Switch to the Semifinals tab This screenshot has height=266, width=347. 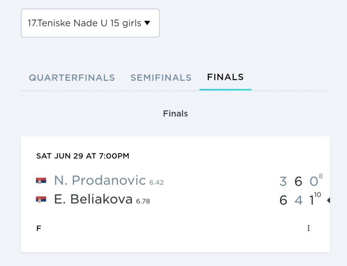(x=161, y=78)
